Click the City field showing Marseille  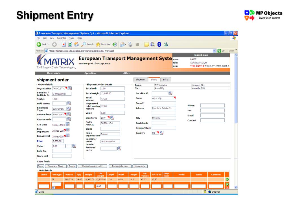[164, 118]
